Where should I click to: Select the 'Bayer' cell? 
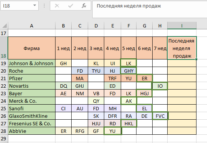click(31, 93)
